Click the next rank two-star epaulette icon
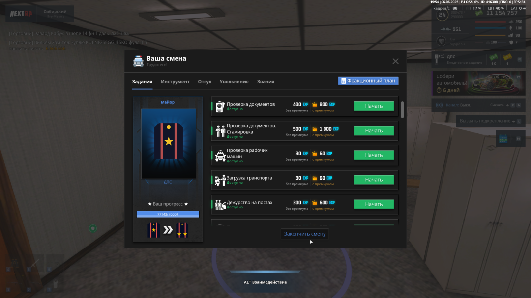Viewport: 531px width, 298px height. pyautogui.click(x=182, y=230)
